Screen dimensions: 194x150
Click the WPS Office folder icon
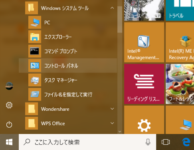(32, 123)
